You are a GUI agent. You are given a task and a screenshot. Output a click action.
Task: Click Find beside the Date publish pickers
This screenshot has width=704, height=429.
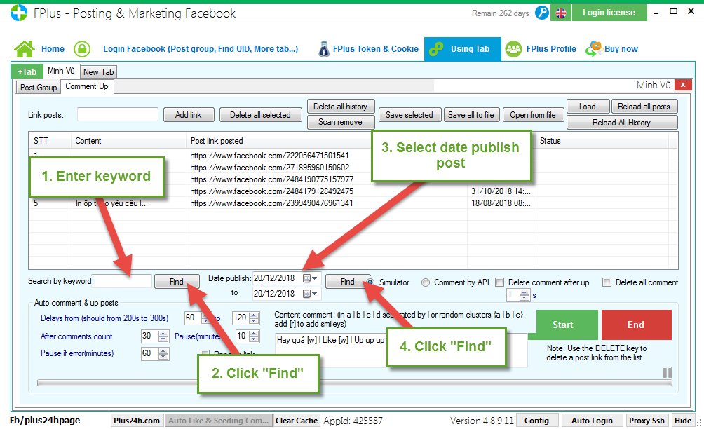[x=348, y=281]
